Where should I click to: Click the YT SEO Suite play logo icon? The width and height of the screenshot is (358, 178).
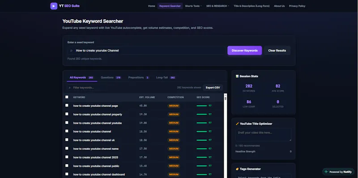54,6
